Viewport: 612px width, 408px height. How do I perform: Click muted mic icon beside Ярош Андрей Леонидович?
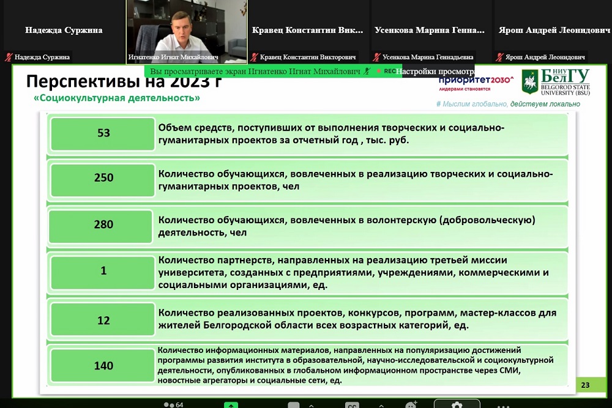[499, 57]
